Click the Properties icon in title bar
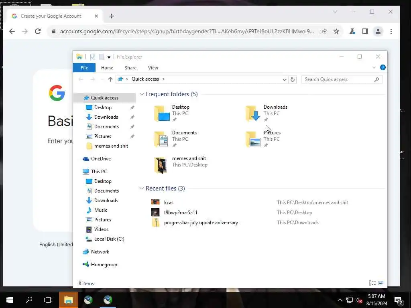 [x=93, y=57]
